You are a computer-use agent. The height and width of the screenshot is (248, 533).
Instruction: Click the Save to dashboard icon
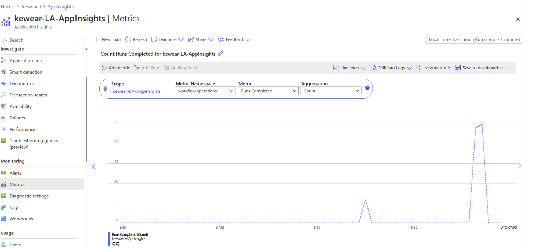pyautogui.click(x=458, y=68)
